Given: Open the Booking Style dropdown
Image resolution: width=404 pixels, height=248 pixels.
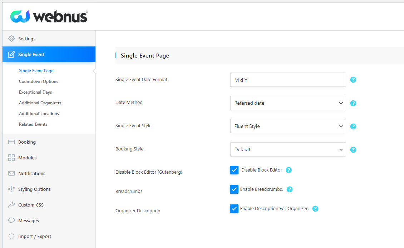Looking at the screenshot, I should (288, 149).
